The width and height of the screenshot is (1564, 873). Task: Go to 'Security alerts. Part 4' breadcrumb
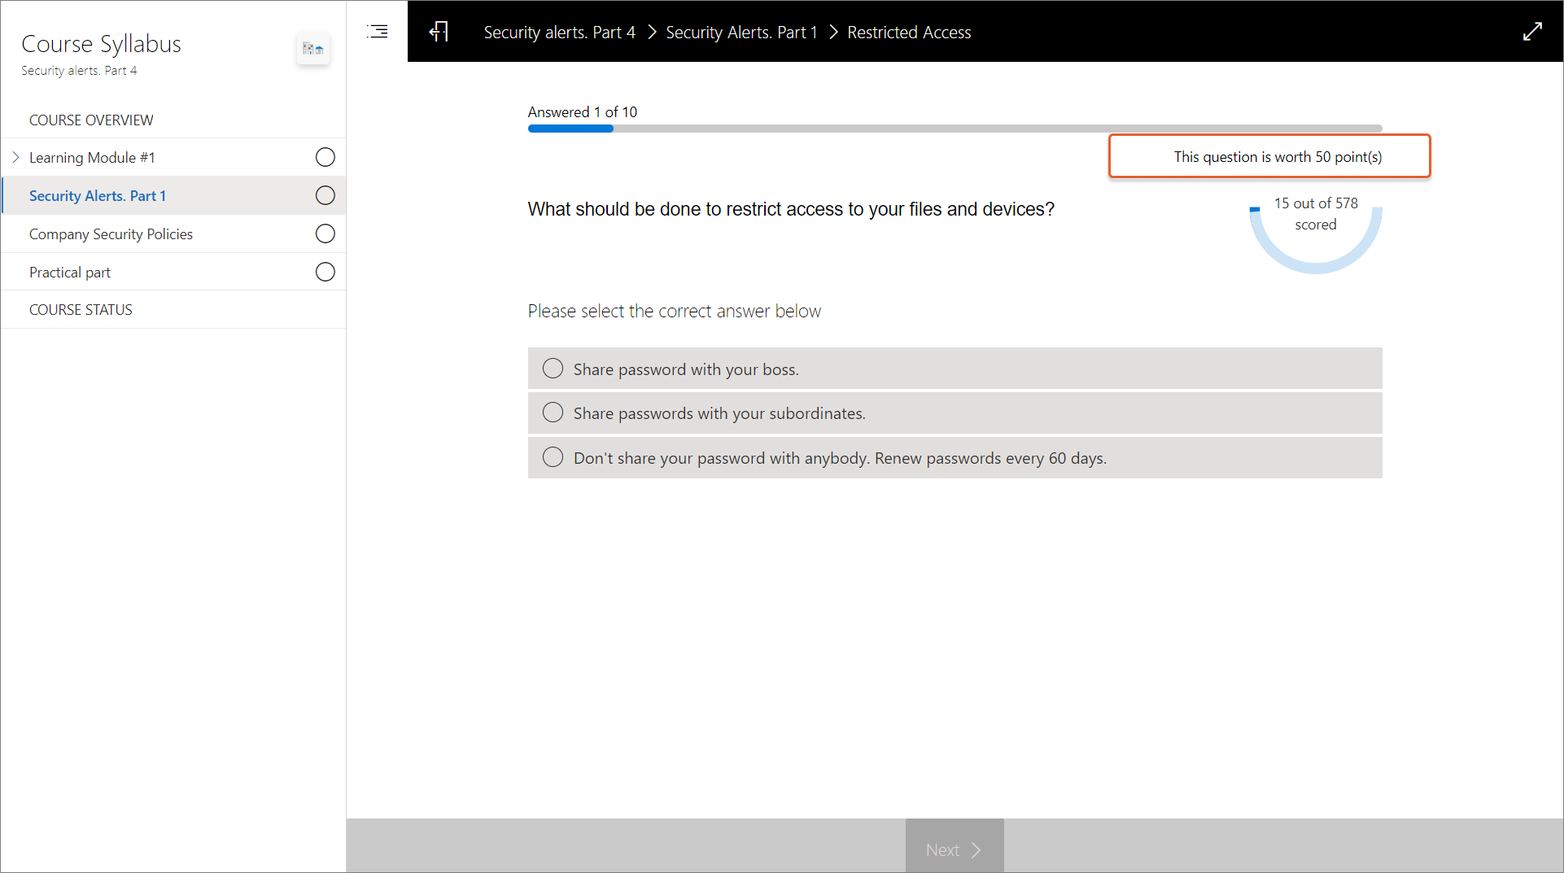tap(559, 33)
